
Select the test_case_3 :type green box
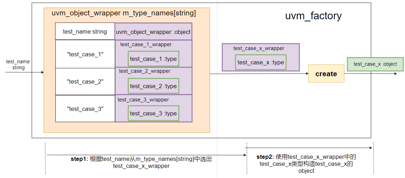click(x=153, y=113)
